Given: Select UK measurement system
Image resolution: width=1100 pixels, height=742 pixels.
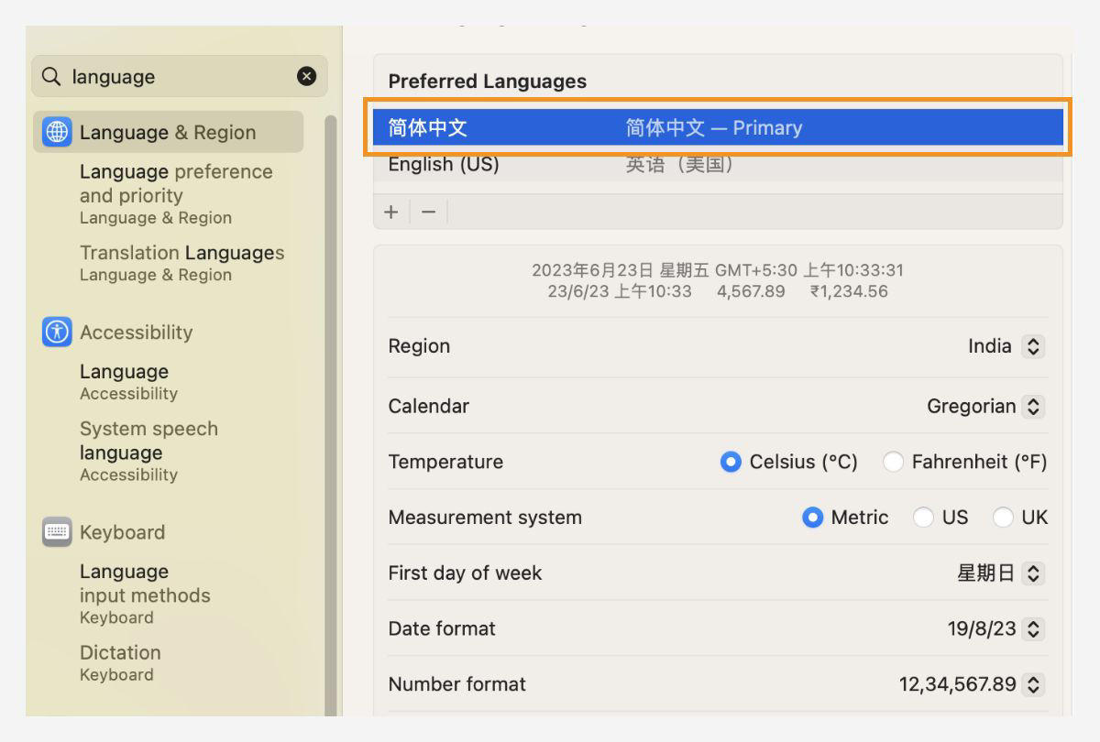Looking at the screenshot, I should tap(1004, 518).
